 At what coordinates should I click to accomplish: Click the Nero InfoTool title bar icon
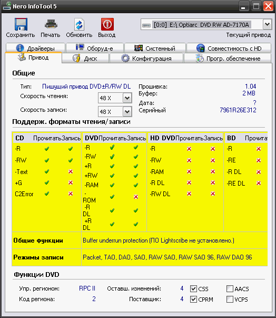click(7, 6)
